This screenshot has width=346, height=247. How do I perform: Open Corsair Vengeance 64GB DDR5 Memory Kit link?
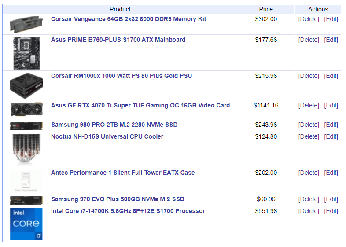click(x=129, y=19)
